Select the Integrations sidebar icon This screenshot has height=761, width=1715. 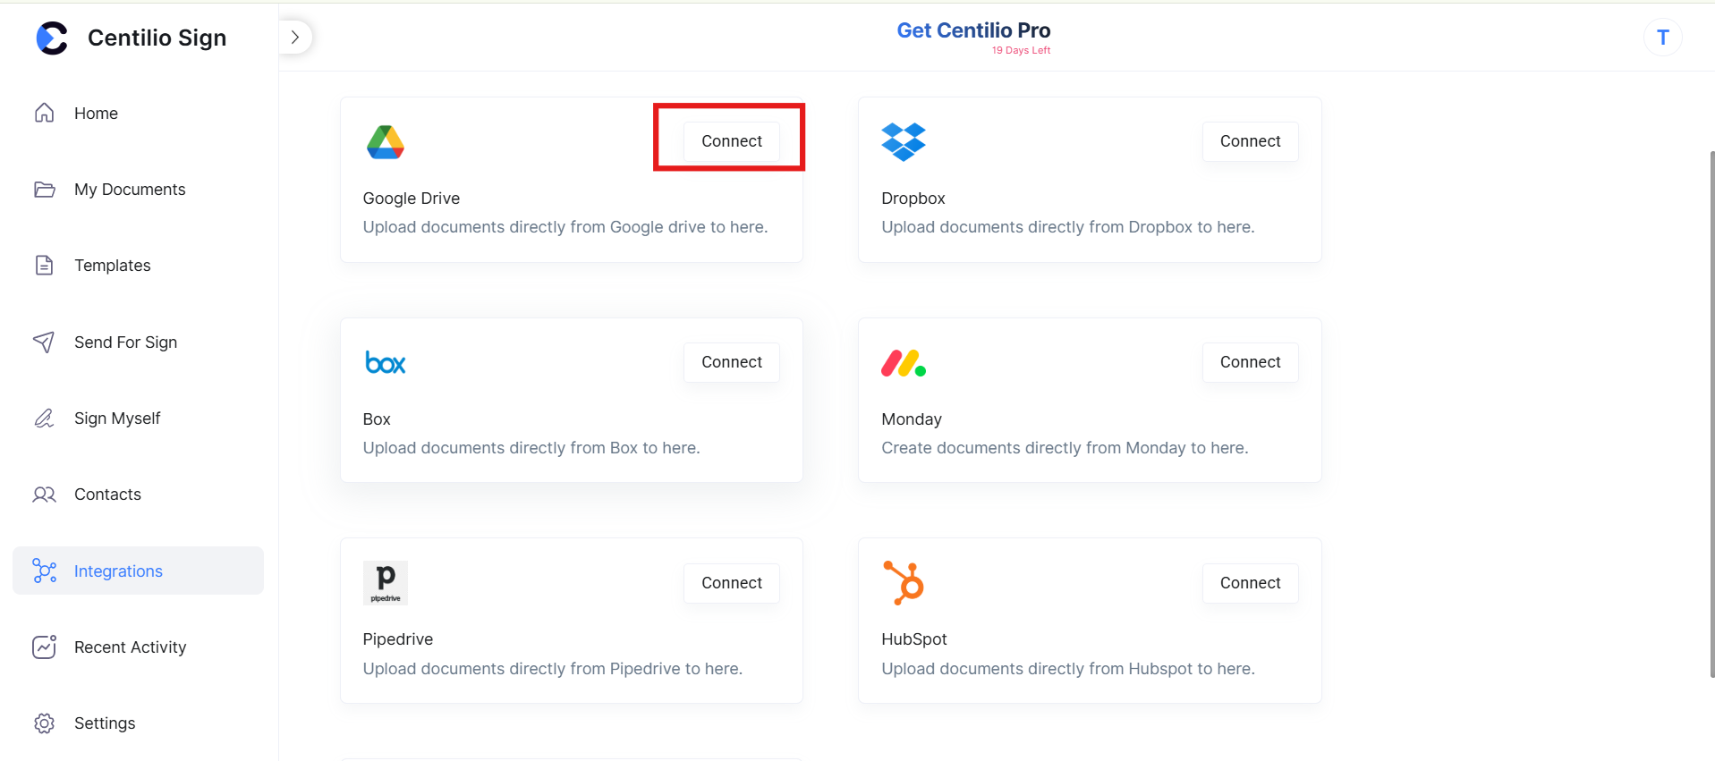44,571
